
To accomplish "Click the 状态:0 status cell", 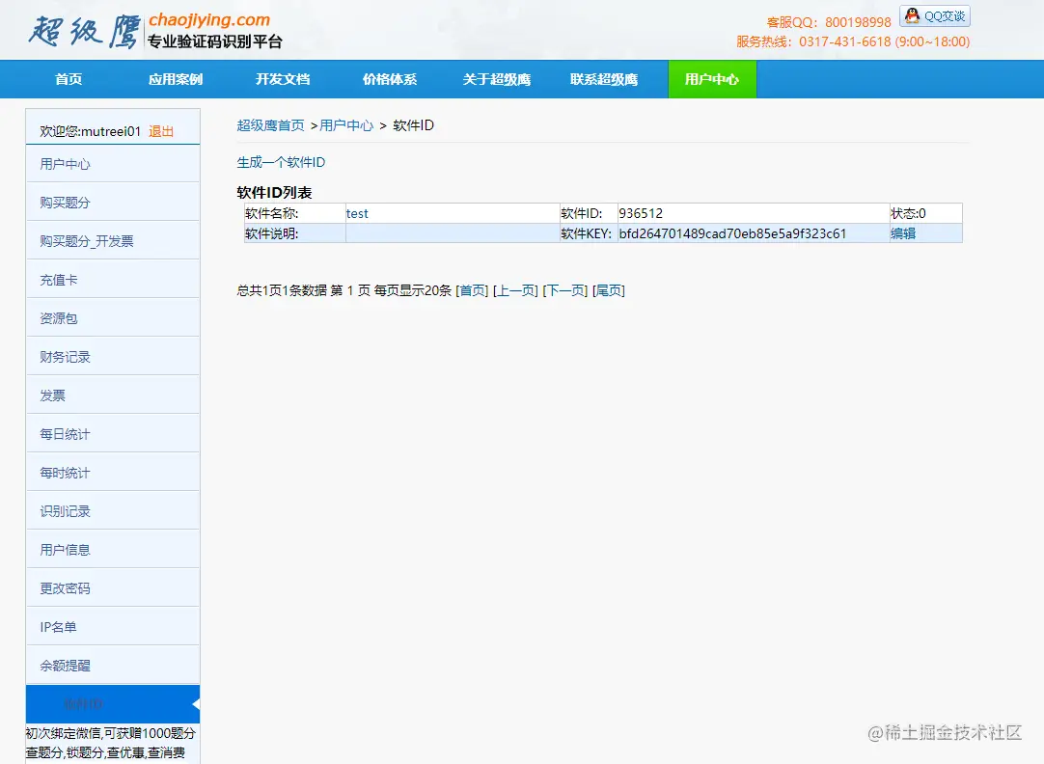I will click(925, 213).
